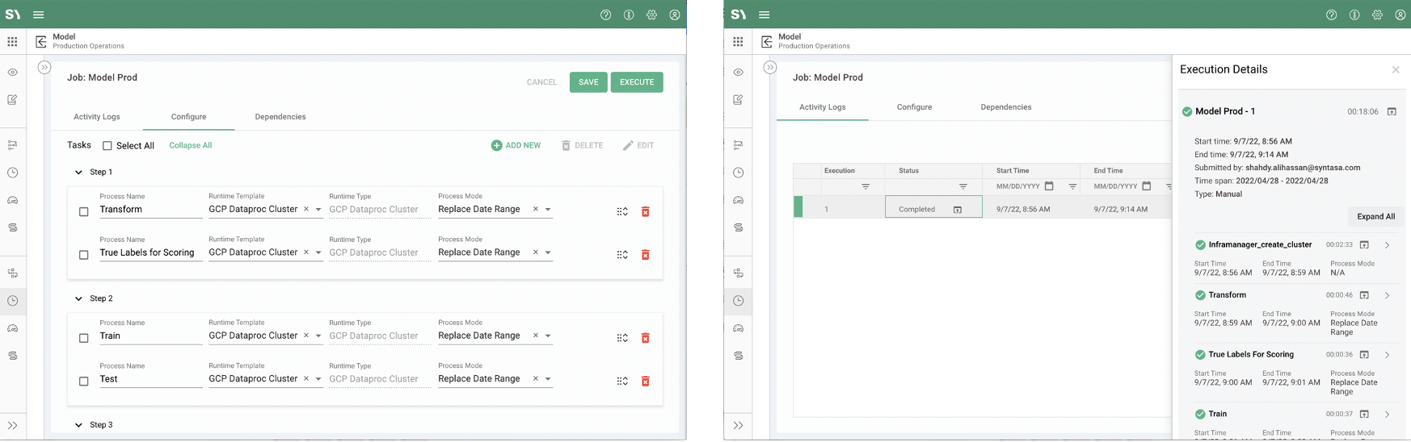This screenshot has width=1411, height=442.
Task: Close the Execution Details panel
Action: 1395,70
